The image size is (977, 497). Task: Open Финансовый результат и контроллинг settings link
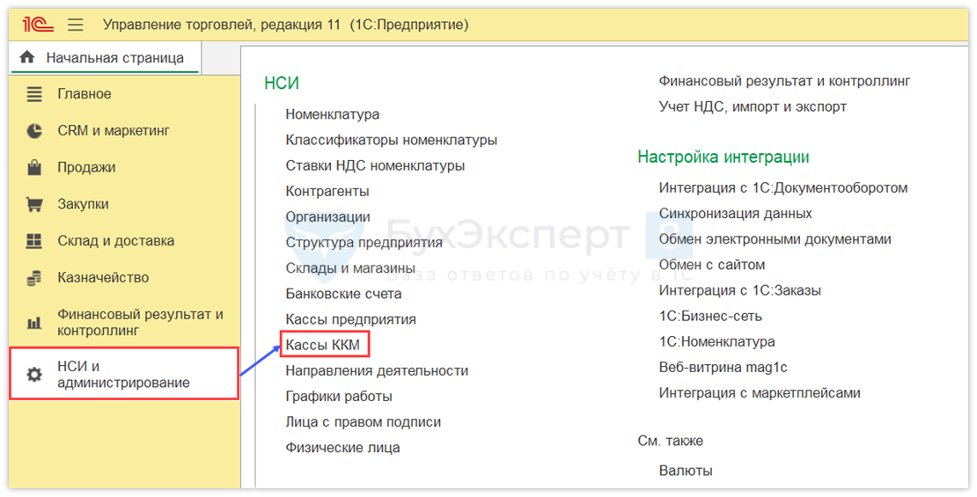pyautogui.click(x=784, y=81)
